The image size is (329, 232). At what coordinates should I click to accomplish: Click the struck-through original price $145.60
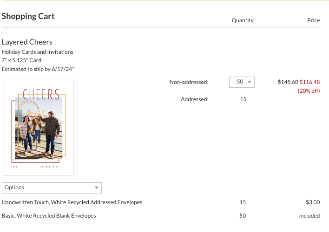(x=288, y=82)
